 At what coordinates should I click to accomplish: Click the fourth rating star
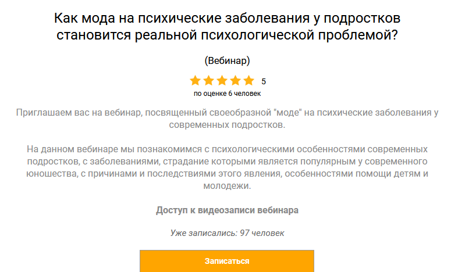pos(235,81)
